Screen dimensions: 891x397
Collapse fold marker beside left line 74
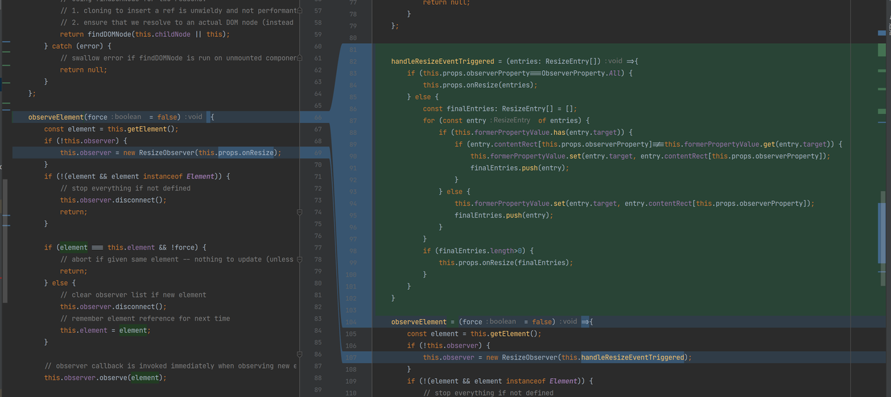[299, 211]
